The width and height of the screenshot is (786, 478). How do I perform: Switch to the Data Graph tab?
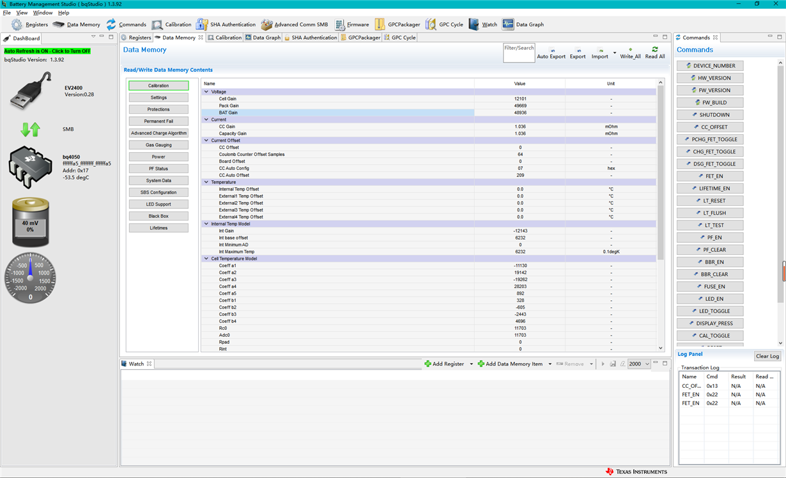(x=262, y=38)
